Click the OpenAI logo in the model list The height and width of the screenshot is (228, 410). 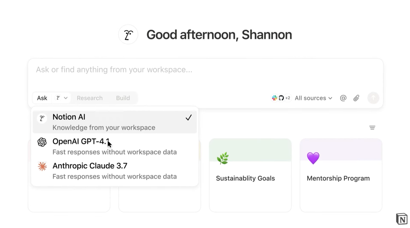click(x=42, y=142)
